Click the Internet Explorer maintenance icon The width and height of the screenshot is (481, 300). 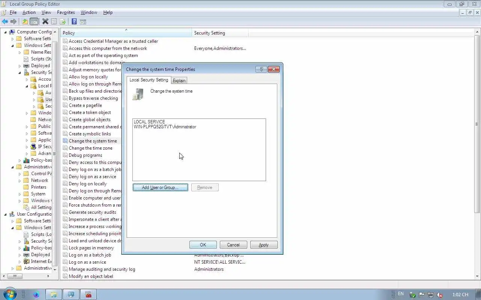tap(26, 261)
